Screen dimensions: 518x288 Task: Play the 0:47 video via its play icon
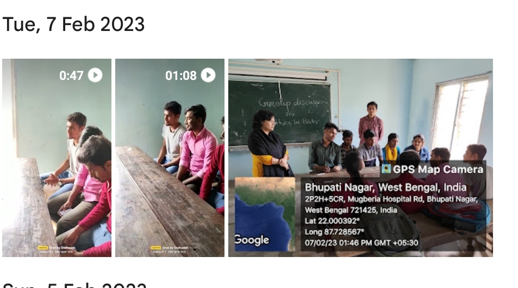click(95, 76)
